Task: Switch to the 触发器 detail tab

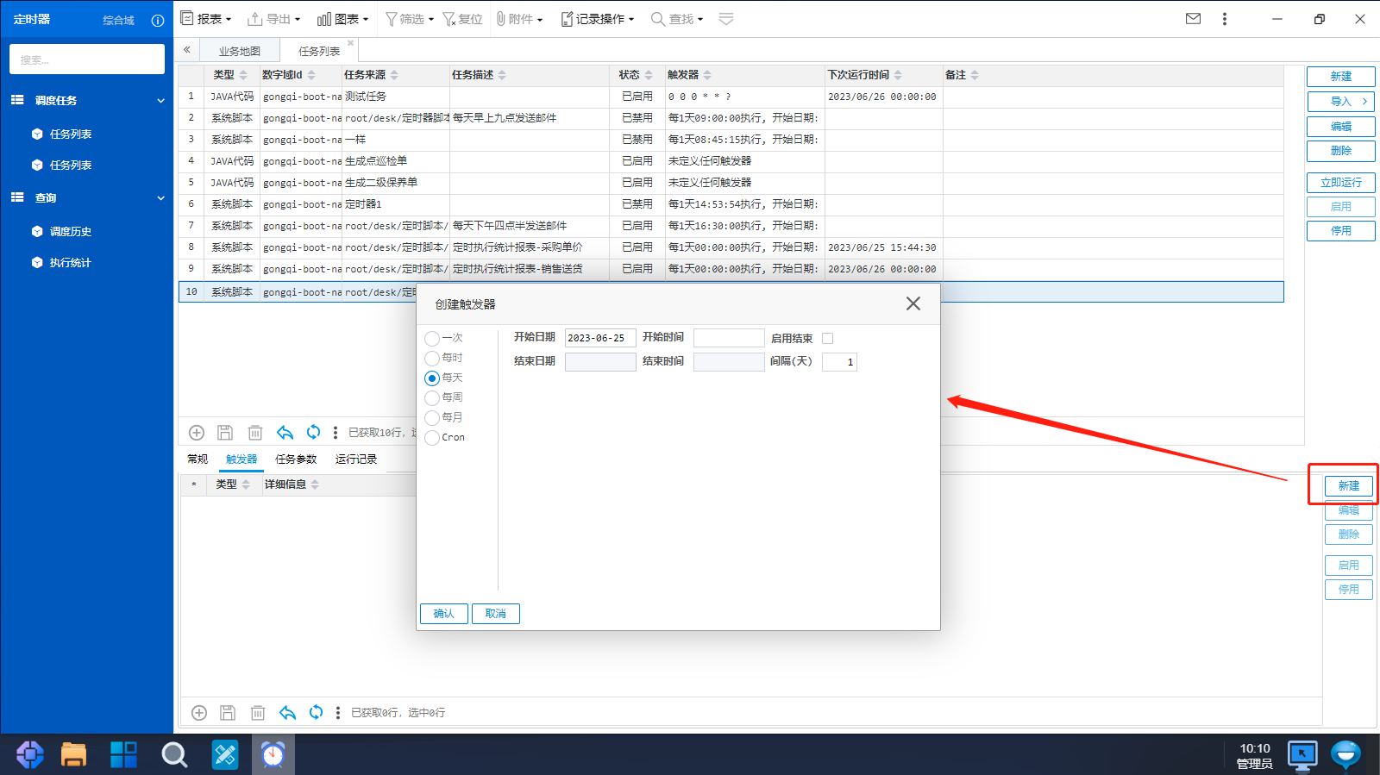Action: coord(241,459)
